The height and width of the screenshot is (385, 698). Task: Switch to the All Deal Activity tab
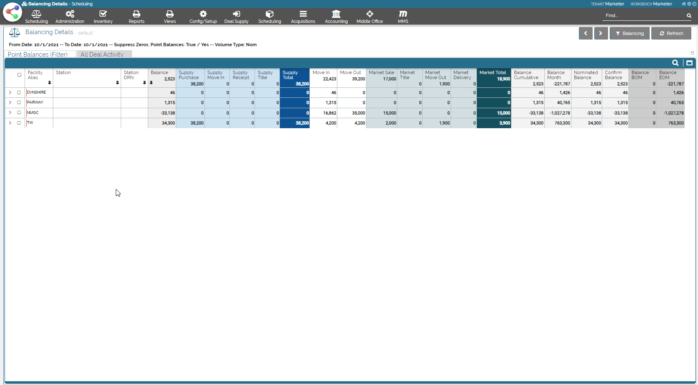[102, 55]
